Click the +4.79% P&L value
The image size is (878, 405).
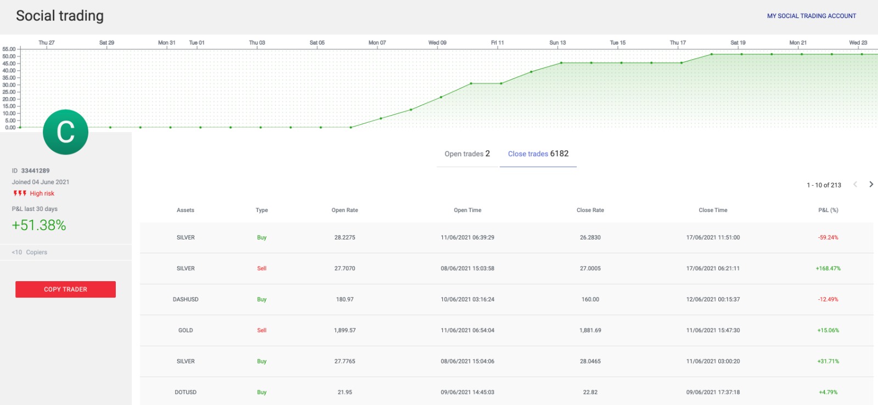point(828,392)
